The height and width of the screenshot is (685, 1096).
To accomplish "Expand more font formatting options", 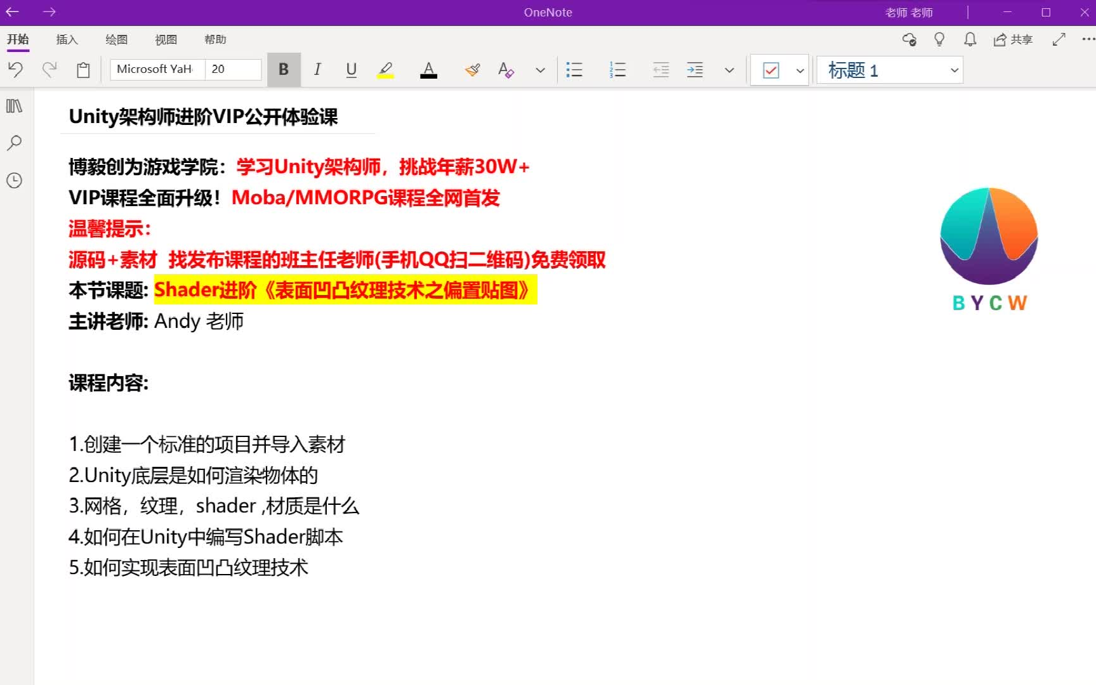I will click(x=540, y=70).
